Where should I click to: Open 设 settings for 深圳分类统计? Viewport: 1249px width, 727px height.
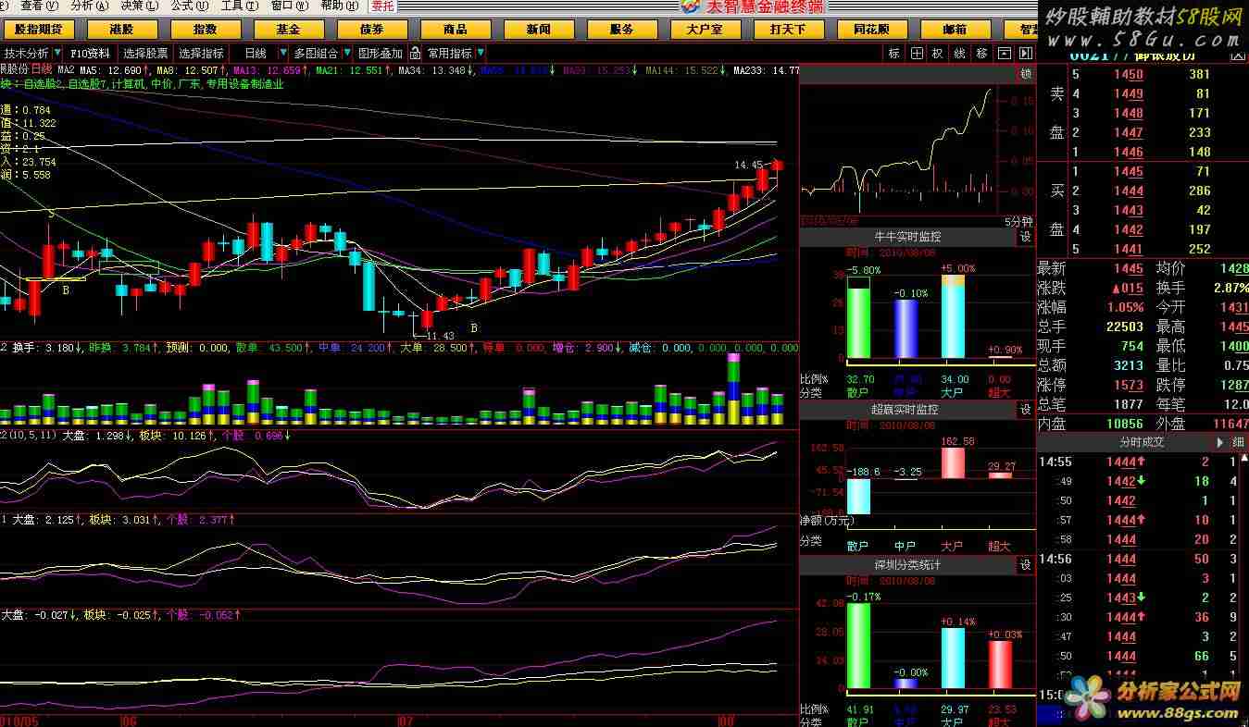[x=1026, y=564]
